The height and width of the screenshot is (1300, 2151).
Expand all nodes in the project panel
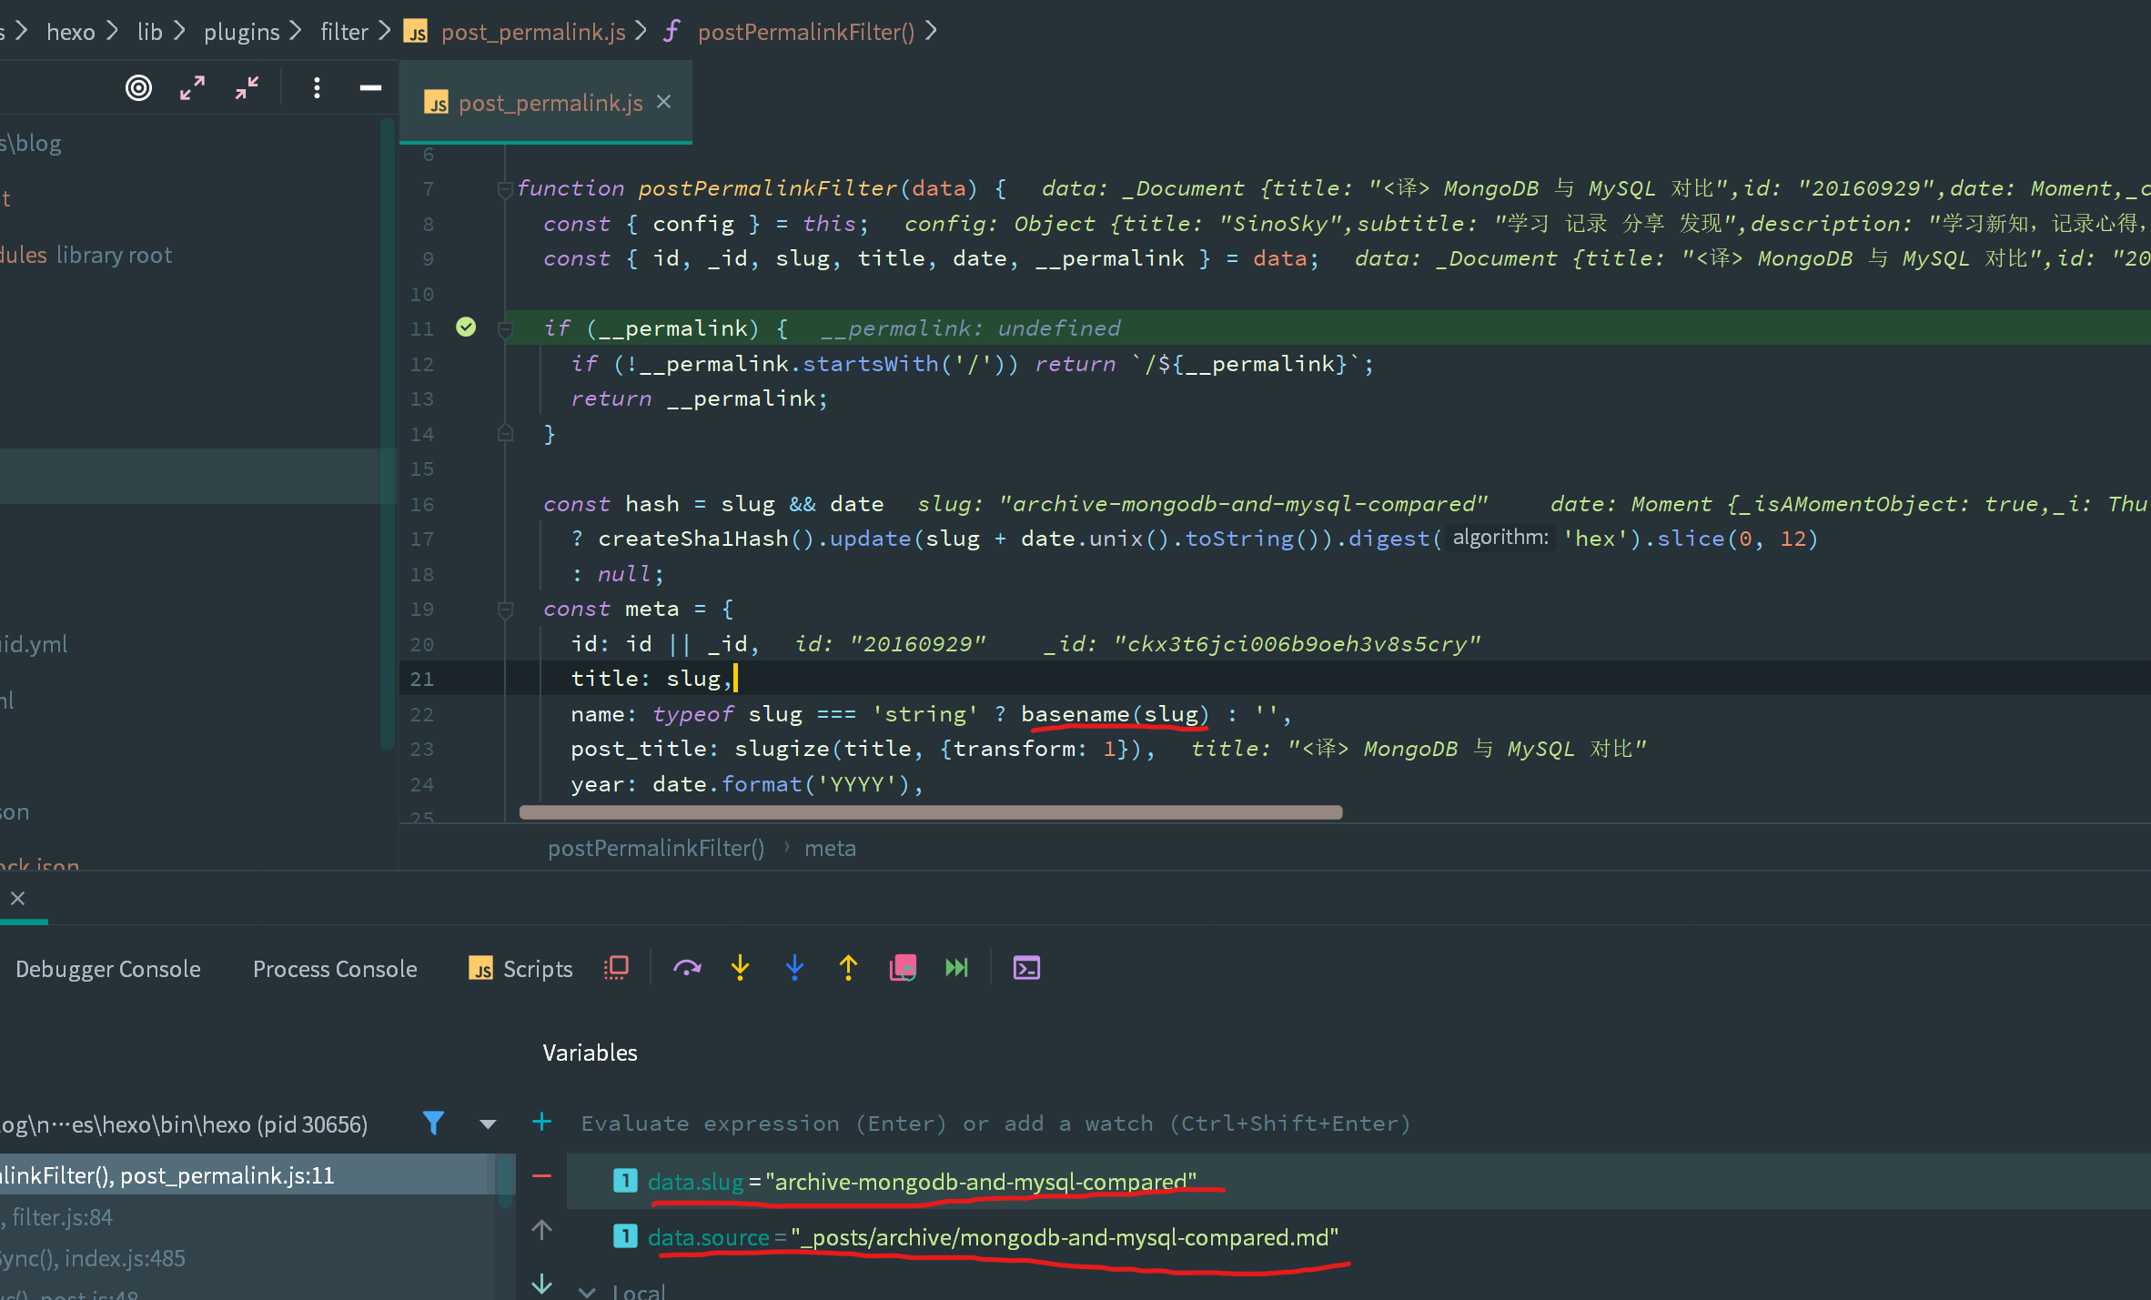[x=192, y=87]
